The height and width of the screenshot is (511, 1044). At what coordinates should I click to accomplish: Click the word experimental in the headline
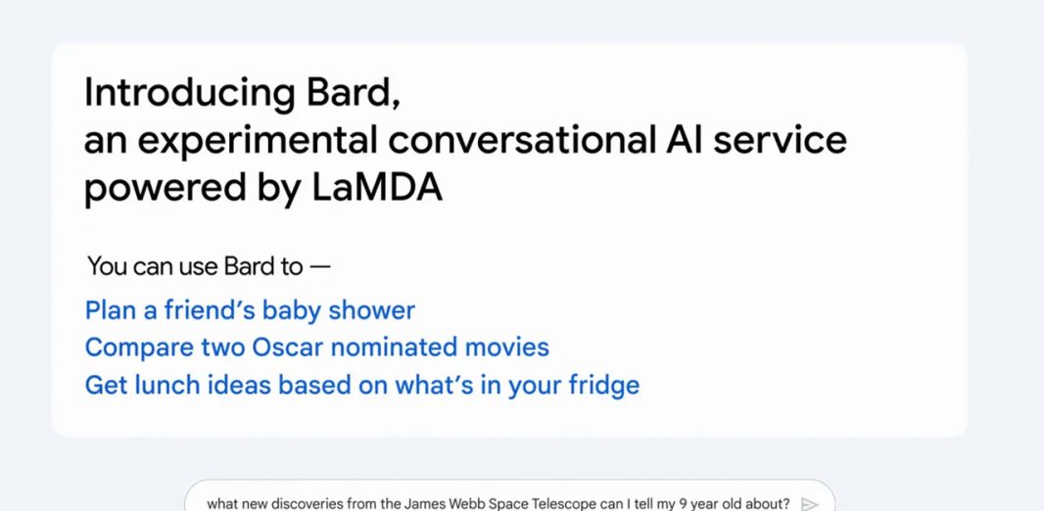click(259, 142)
